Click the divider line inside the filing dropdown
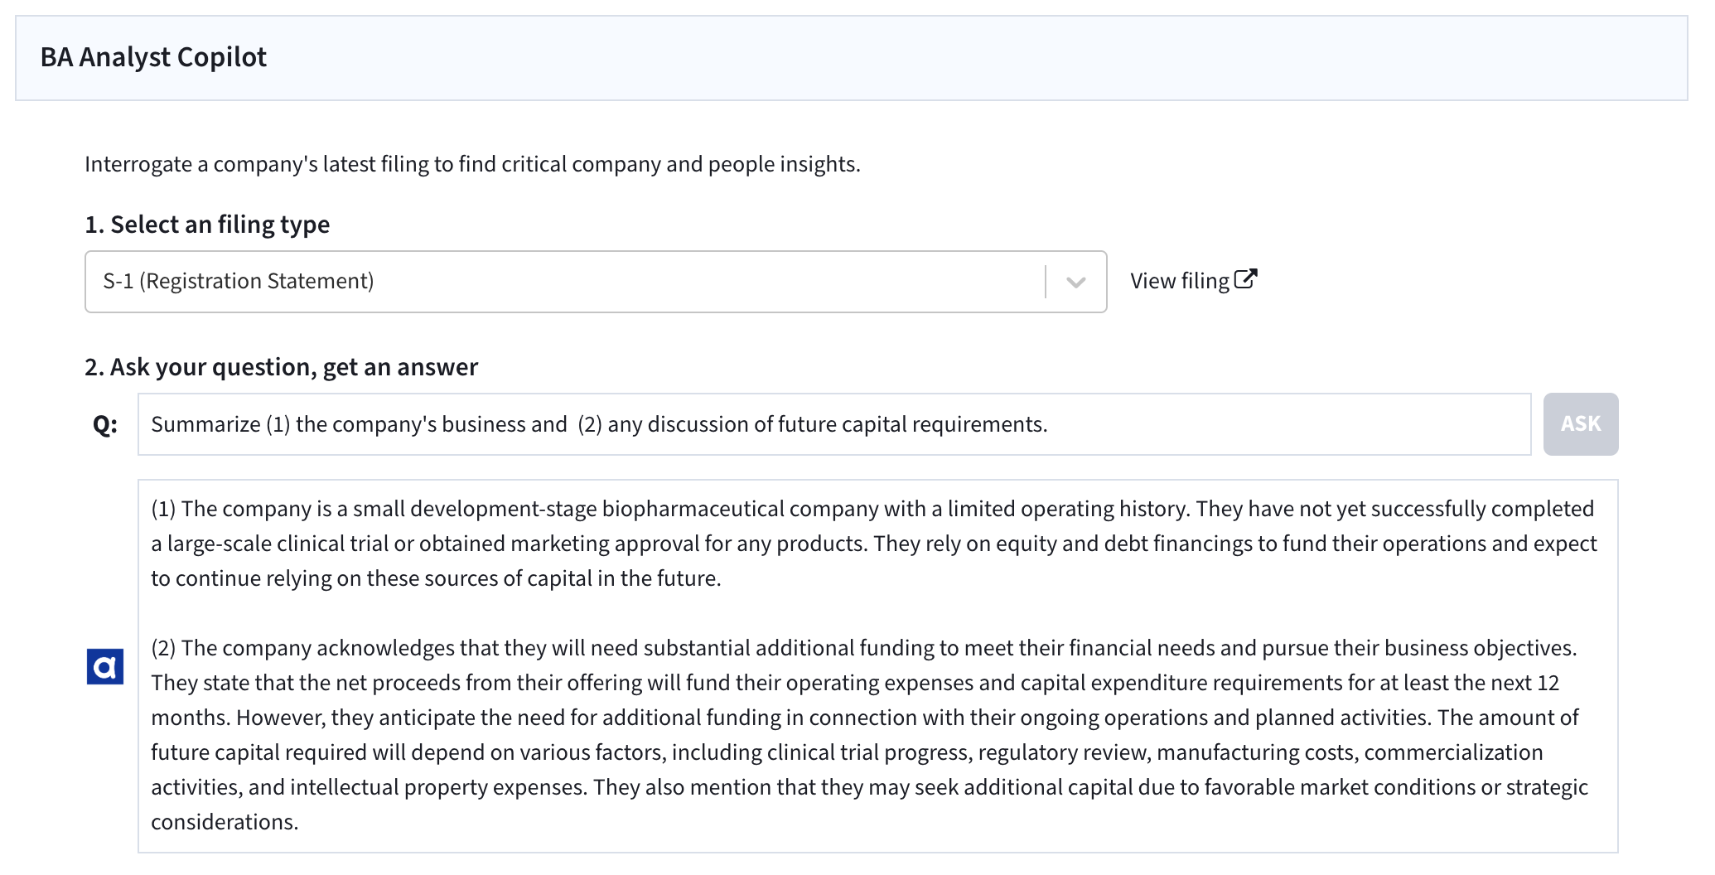This screenshot has height=875, width=1715. (x=1046, y=282)
